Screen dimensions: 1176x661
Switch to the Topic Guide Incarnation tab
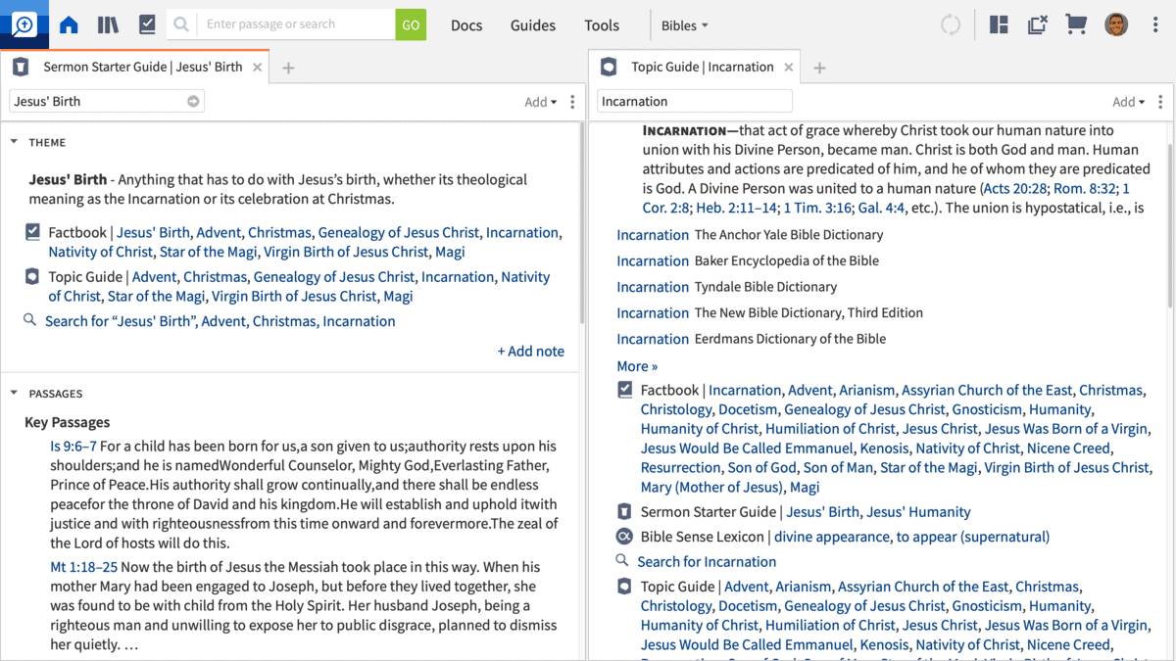point(701,68)
